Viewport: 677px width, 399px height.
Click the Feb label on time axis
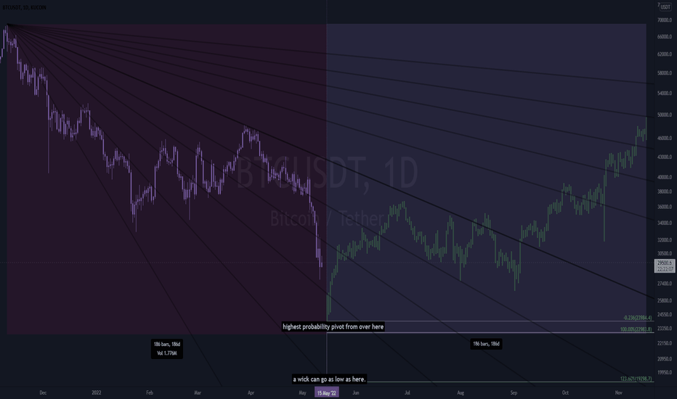(150, 393)
